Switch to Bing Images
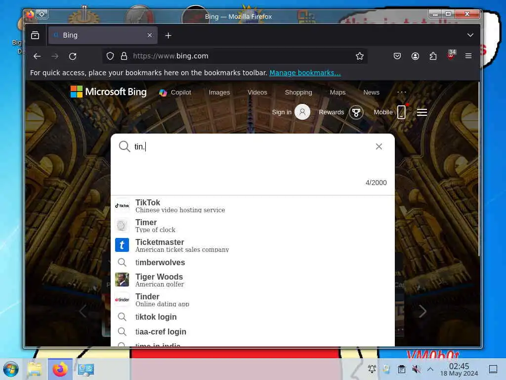The width and height of the screenshot is (506, 380). [219, 93]
